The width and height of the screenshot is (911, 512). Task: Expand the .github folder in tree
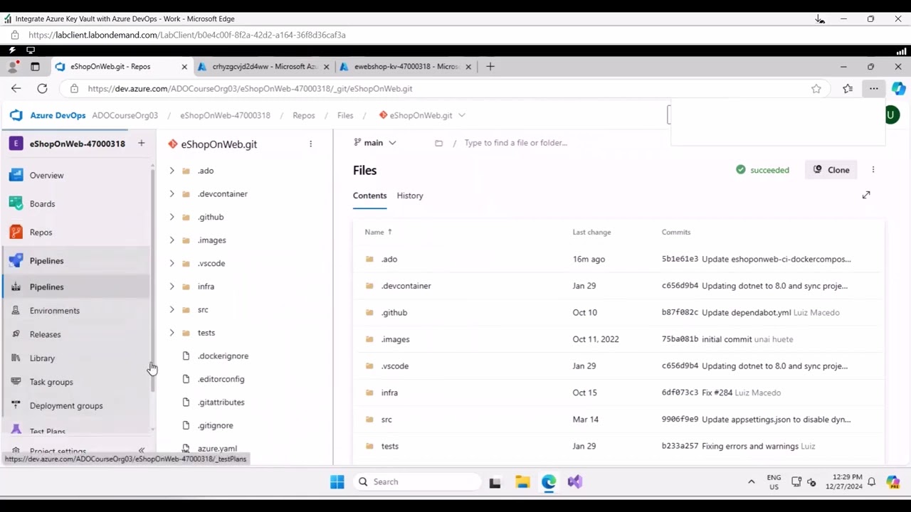click(172, 217)
